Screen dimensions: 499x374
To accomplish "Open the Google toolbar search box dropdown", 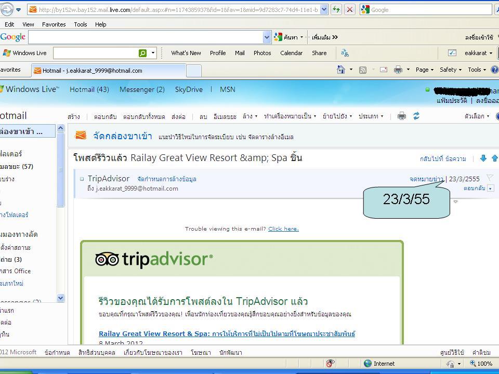I will [267, 37].
